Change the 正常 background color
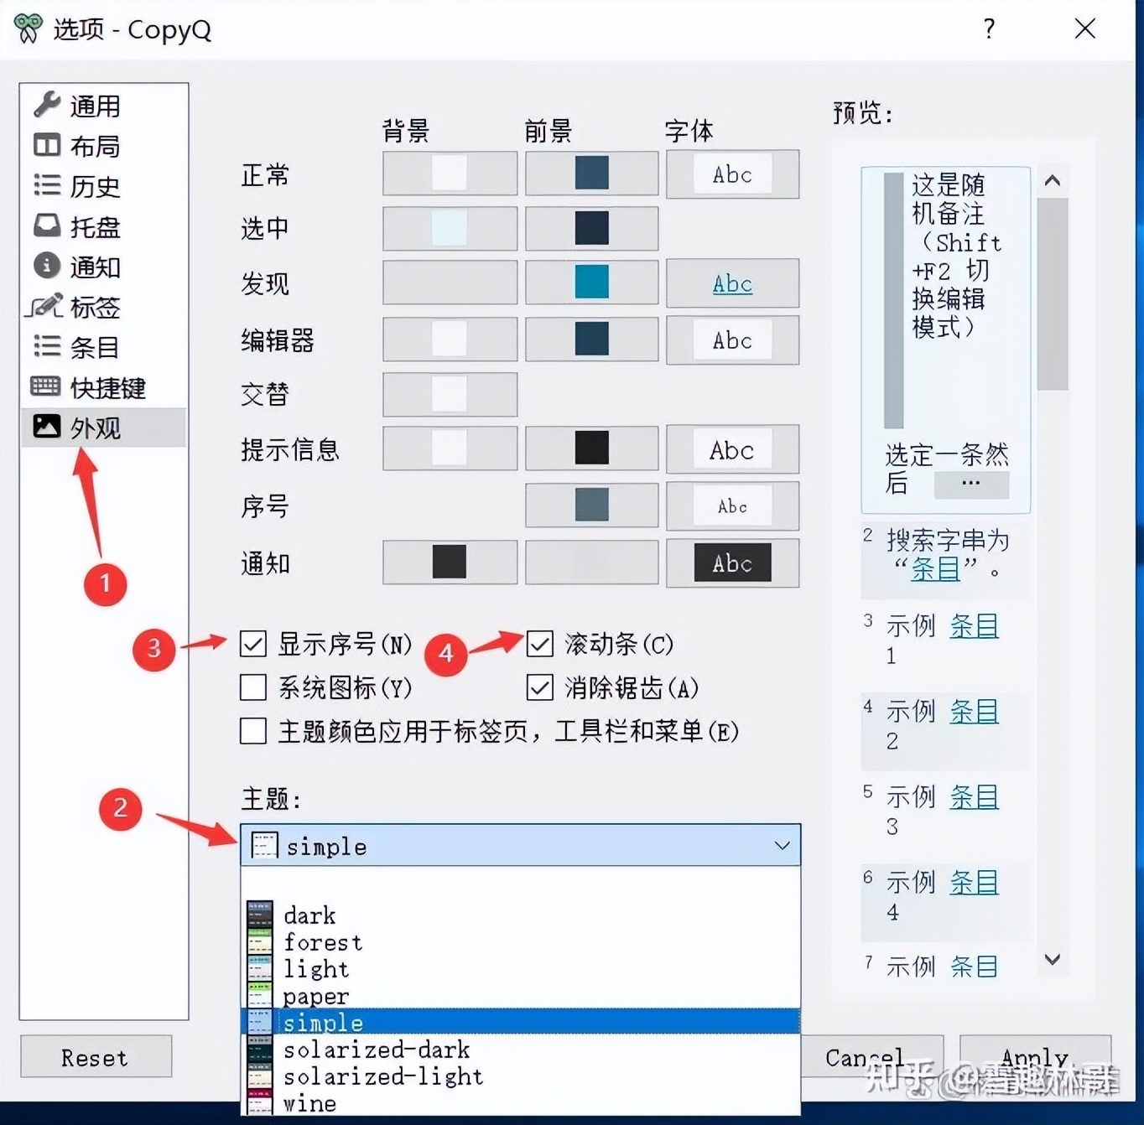This screenshot has width=1144, height=1125. (450, 174)
